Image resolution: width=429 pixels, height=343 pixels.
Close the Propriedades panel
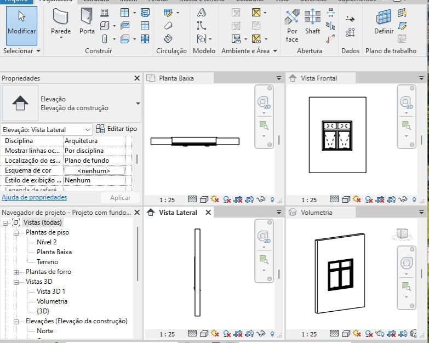pos(137,78)
